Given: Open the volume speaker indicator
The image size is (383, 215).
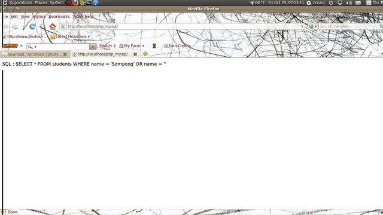Looking at the screenshot, I should pos(349,2).
